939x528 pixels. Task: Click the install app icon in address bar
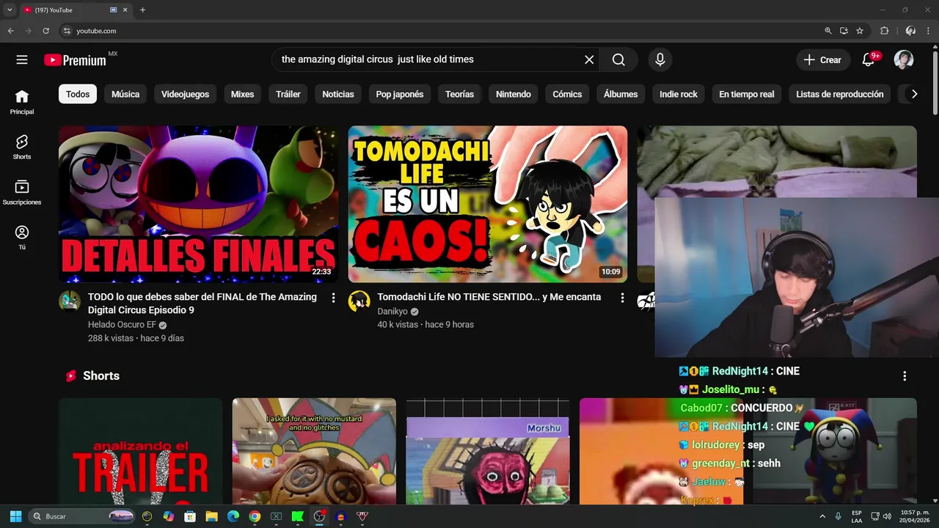tap(844, 31)
